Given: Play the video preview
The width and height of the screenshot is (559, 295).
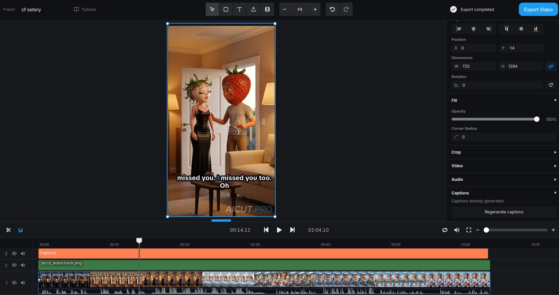Looking at the screenshot, I should (x=279, y=230).
